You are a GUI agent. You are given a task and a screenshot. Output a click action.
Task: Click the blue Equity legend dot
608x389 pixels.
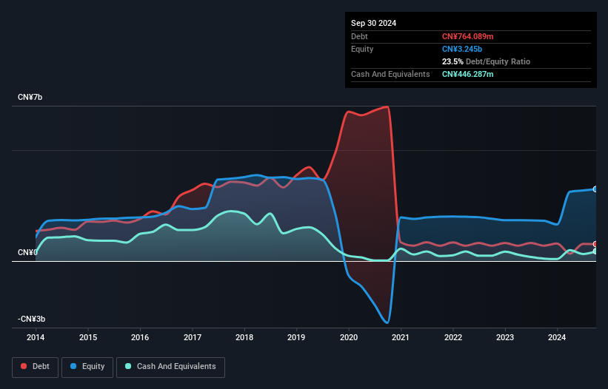(x=73, y=366)
